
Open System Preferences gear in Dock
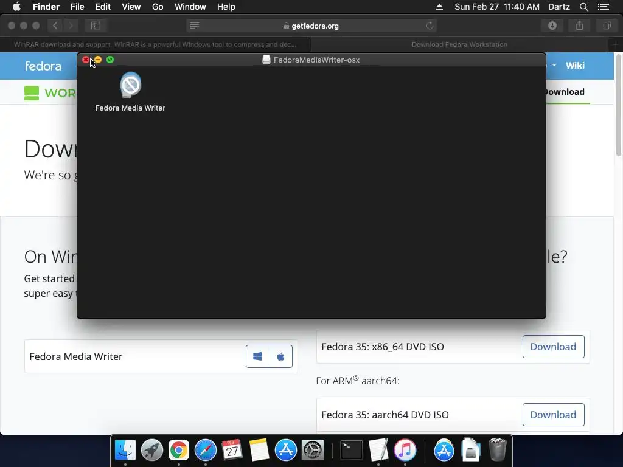(x=313, y=450)
